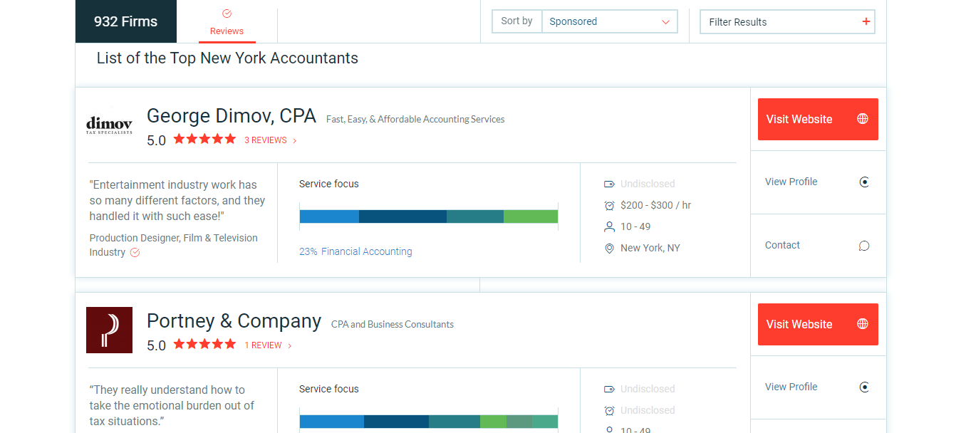961x433 pixels.
Task: Open the Reviews tab
Action: (227, 21)
